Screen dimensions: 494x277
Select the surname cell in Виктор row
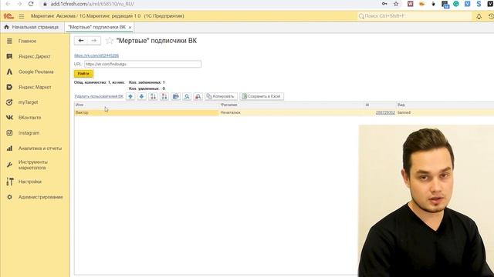click(x=292, y=112)
